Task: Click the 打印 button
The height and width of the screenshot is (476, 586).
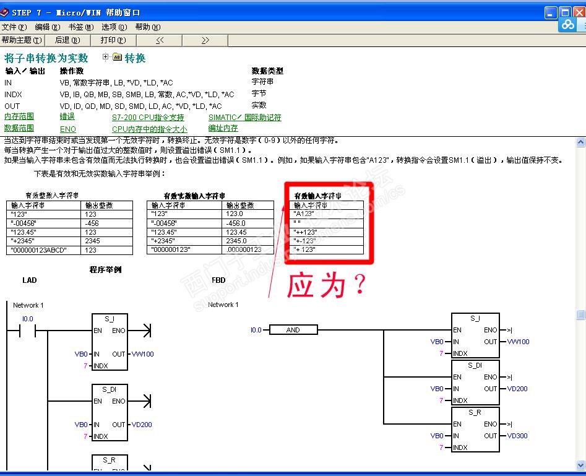Action: coord(113,40)
